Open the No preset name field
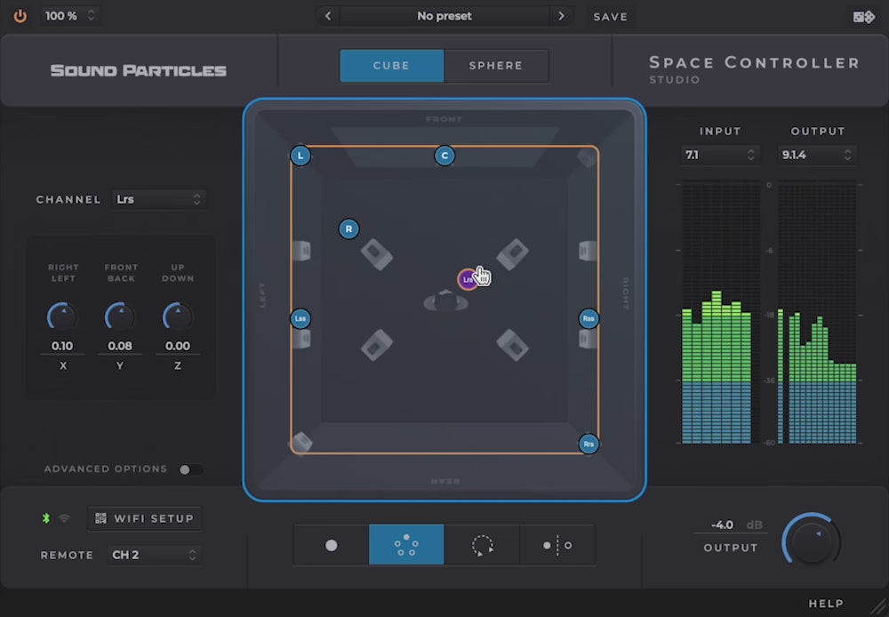Image resolution: width=889 pixels, height=617 pixels. (x=444, y=16)
